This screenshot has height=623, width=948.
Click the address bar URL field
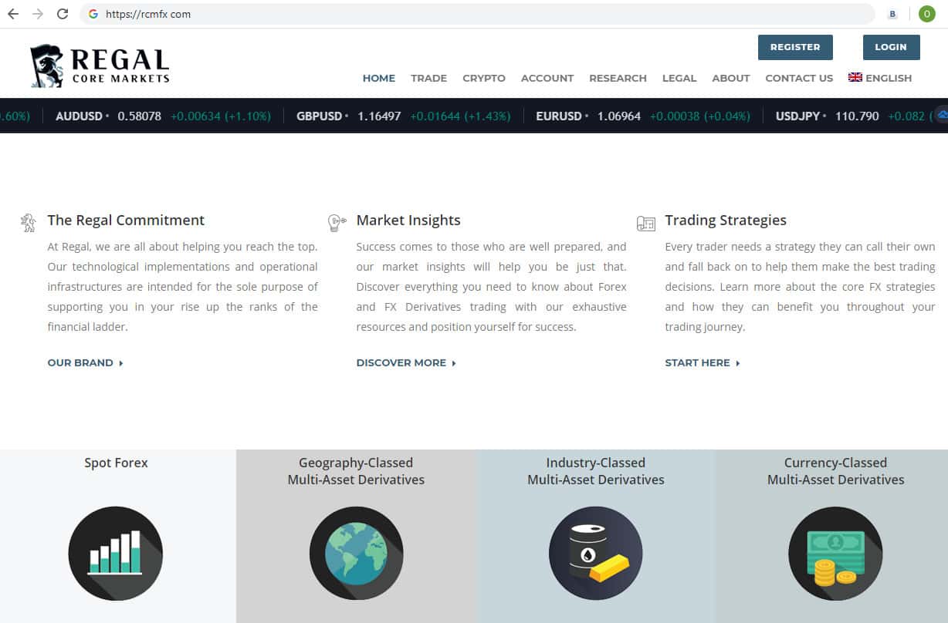pos(479,14)
